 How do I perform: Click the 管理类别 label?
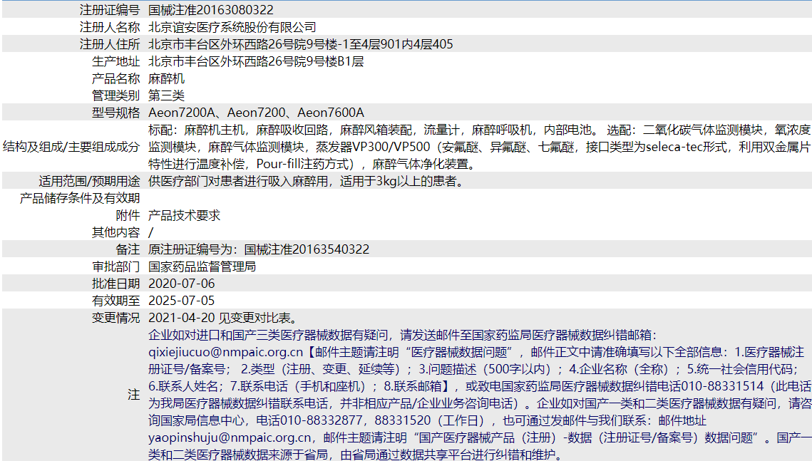coord(116,95)
